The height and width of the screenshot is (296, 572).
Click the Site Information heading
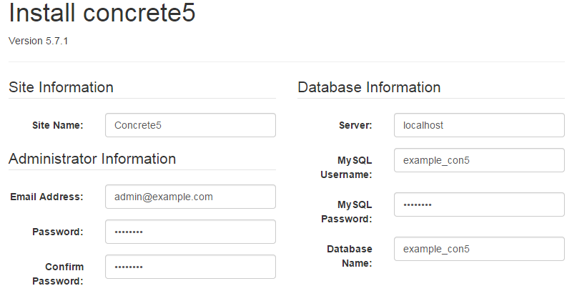[61, 87]
